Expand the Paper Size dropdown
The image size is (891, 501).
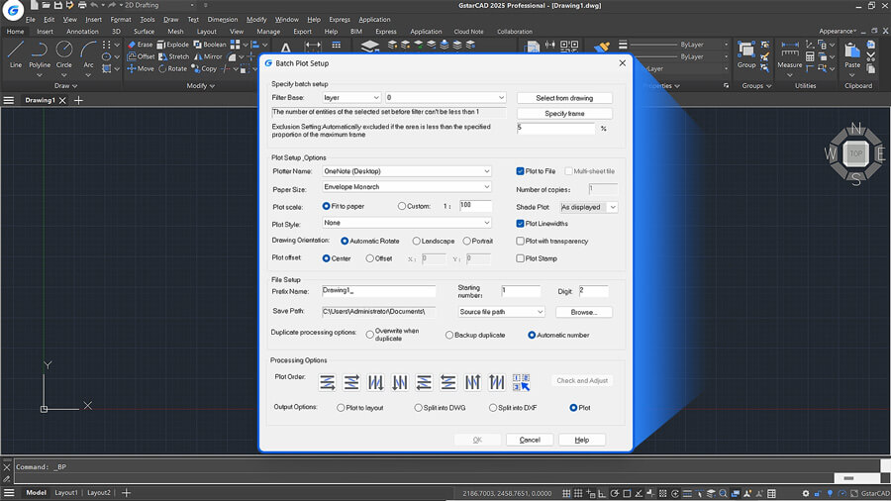coord(407,187)
